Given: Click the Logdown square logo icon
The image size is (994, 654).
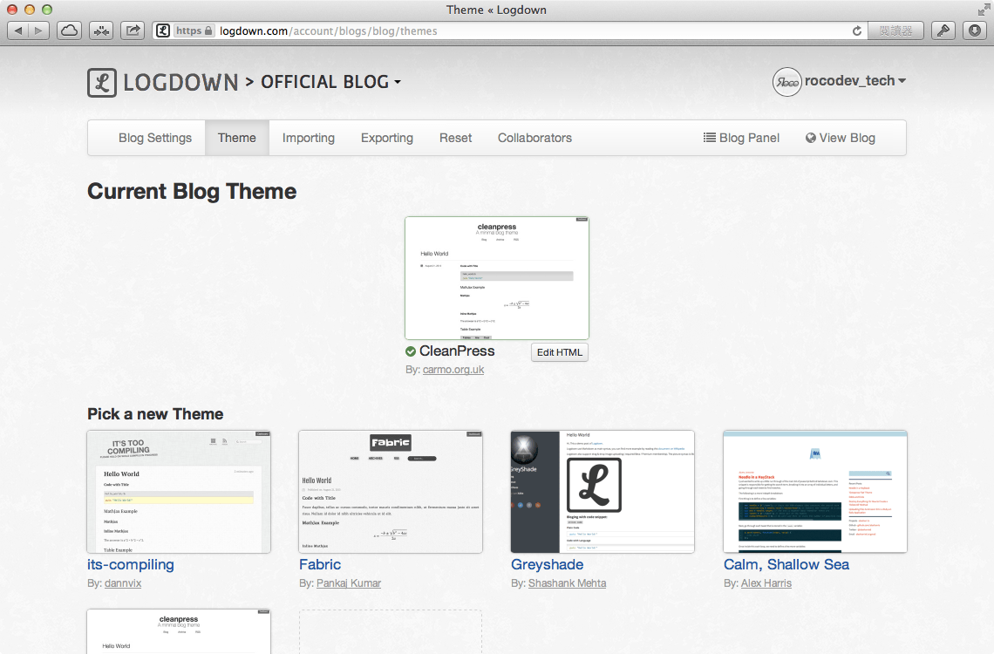Looking at the screenshot, I should (x=102, y=82).
